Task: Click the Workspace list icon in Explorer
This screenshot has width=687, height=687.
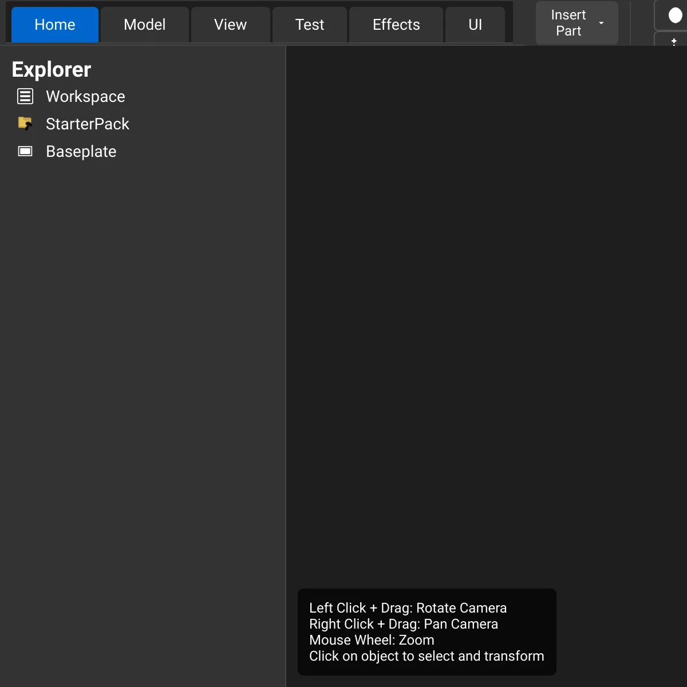Action: (25, 96)
